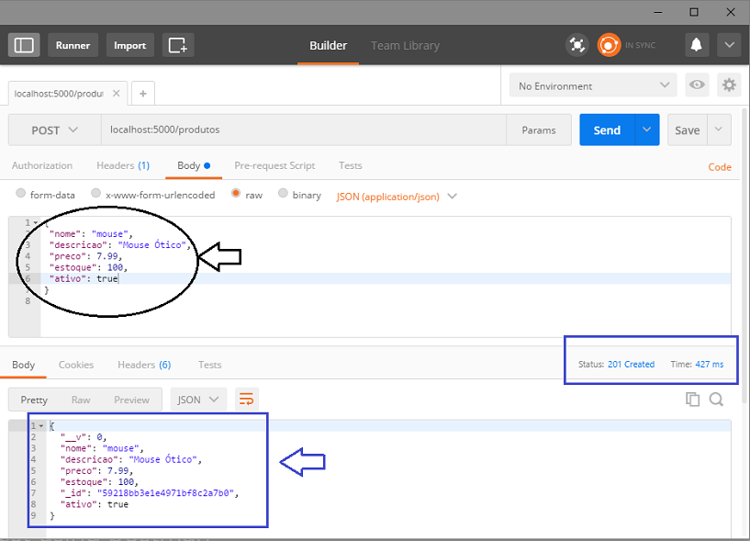Image resolution: width=750 pixels, height=541 pixels.
Task: Save the request
Action: 688,130
